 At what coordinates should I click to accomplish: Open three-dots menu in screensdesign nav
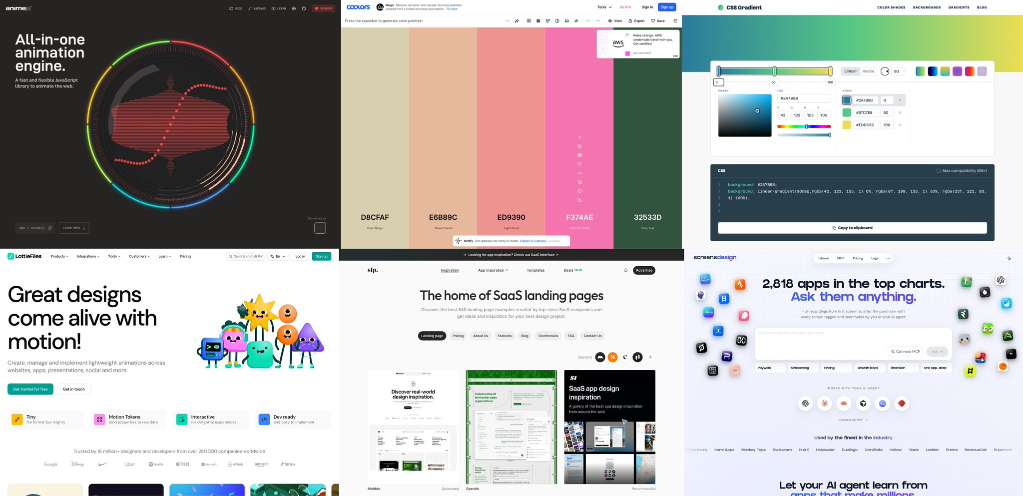[888, 258]
